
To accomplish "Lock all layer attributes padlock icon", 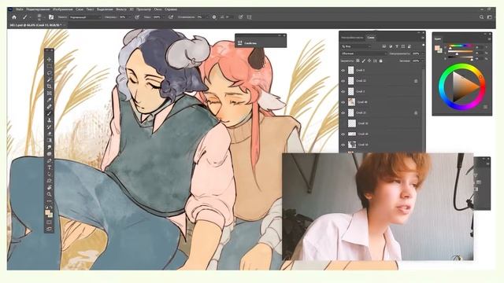I will 381,61.
